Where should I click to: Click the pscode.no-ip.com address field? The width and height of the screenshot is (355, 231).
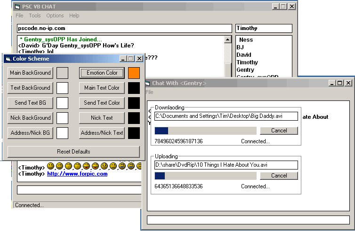pos(124,28)
